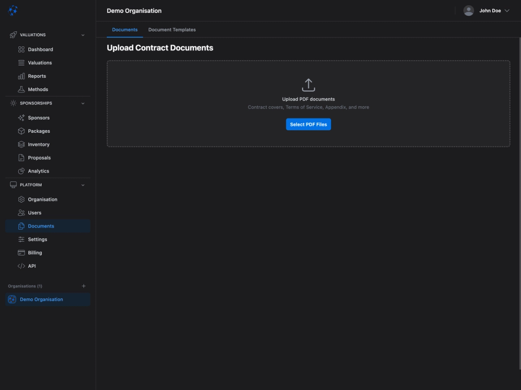
Task: Click the Inventory stack icon
Action: pyautogui.click(x=21, y=144)
